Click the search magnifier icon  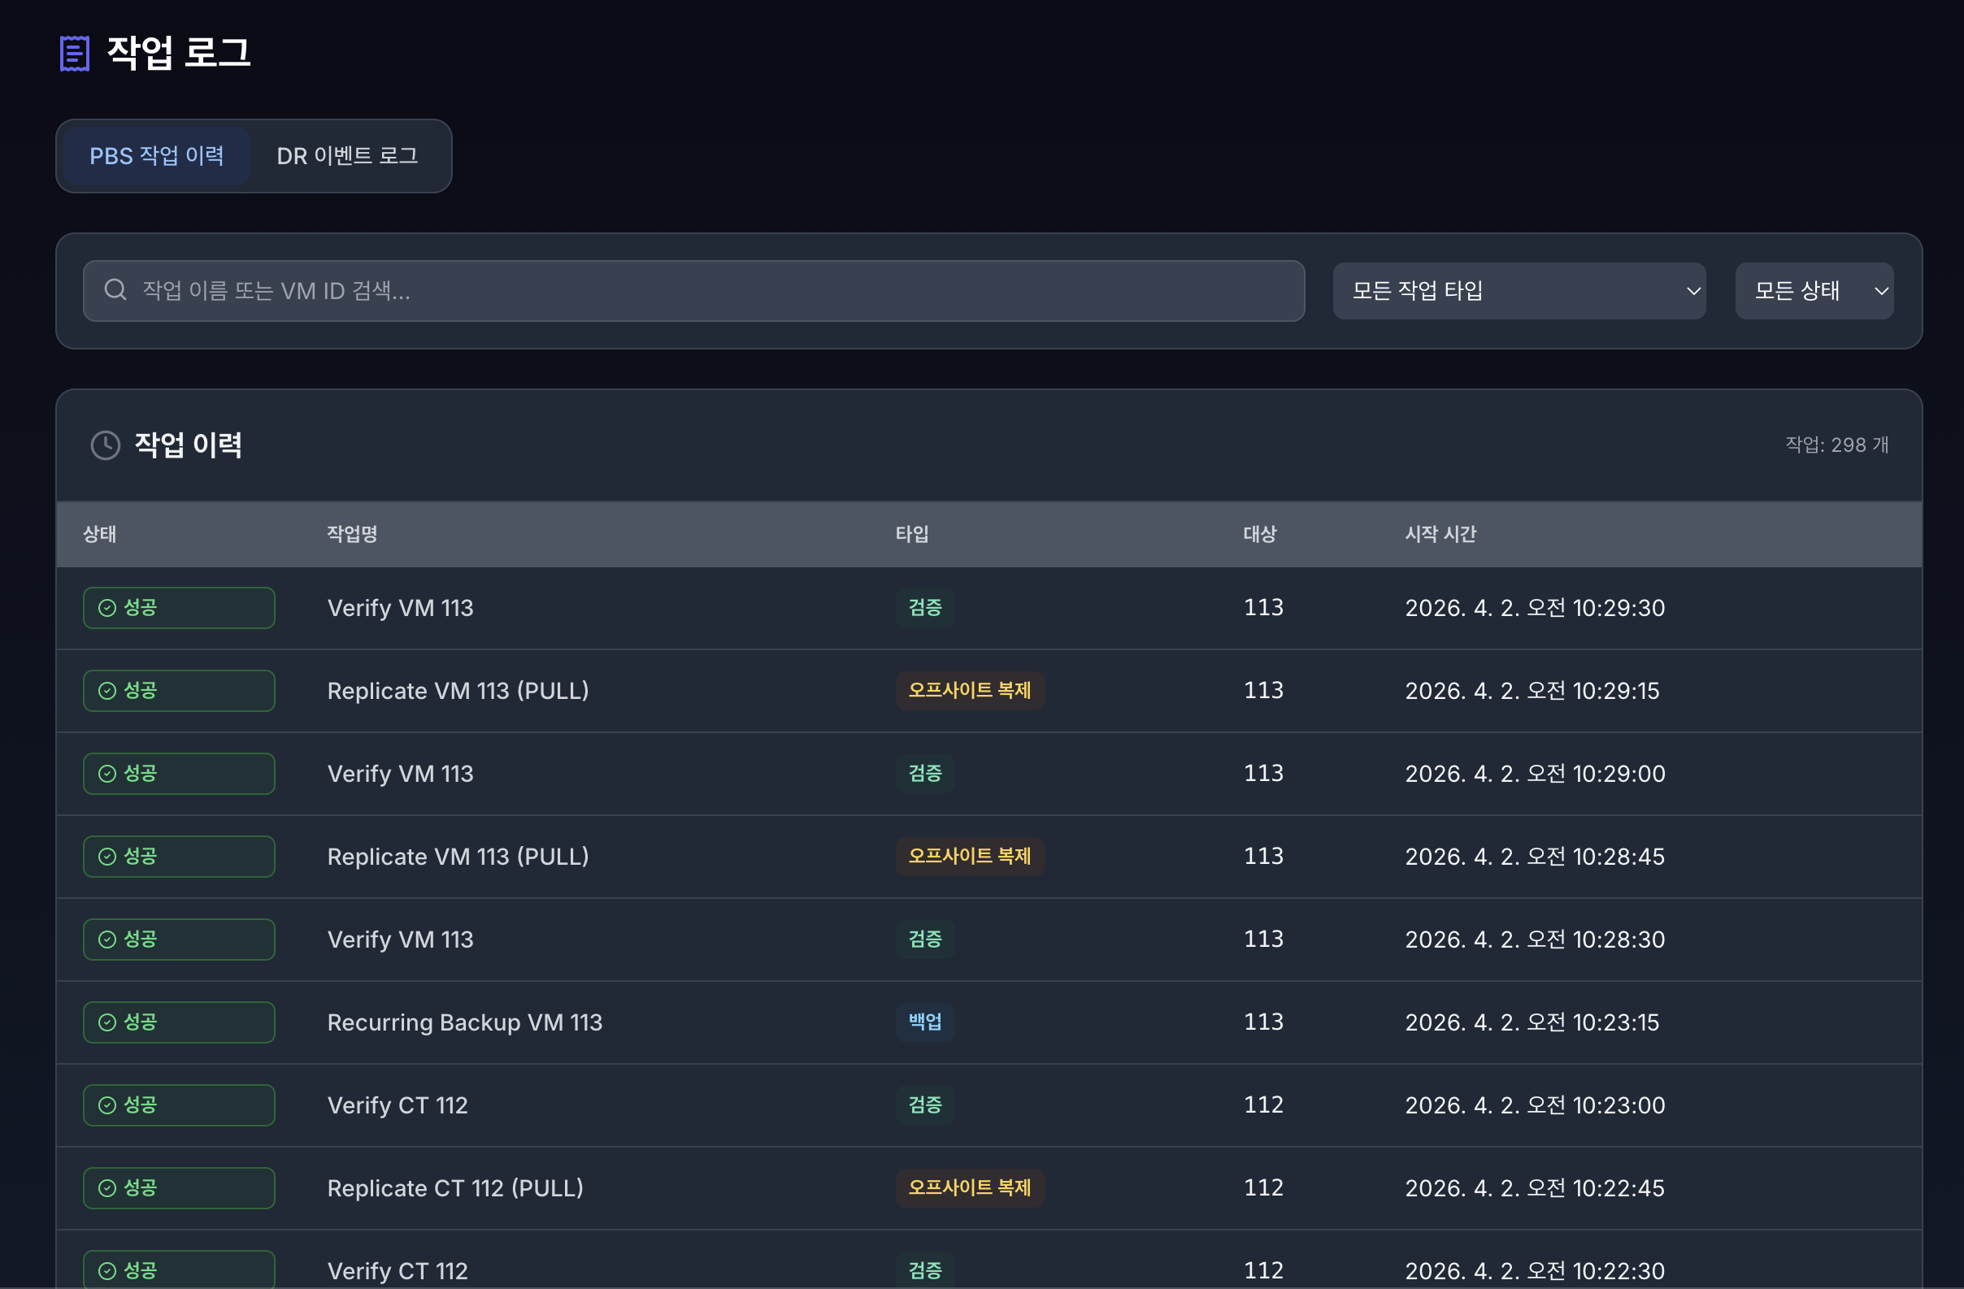115,290
